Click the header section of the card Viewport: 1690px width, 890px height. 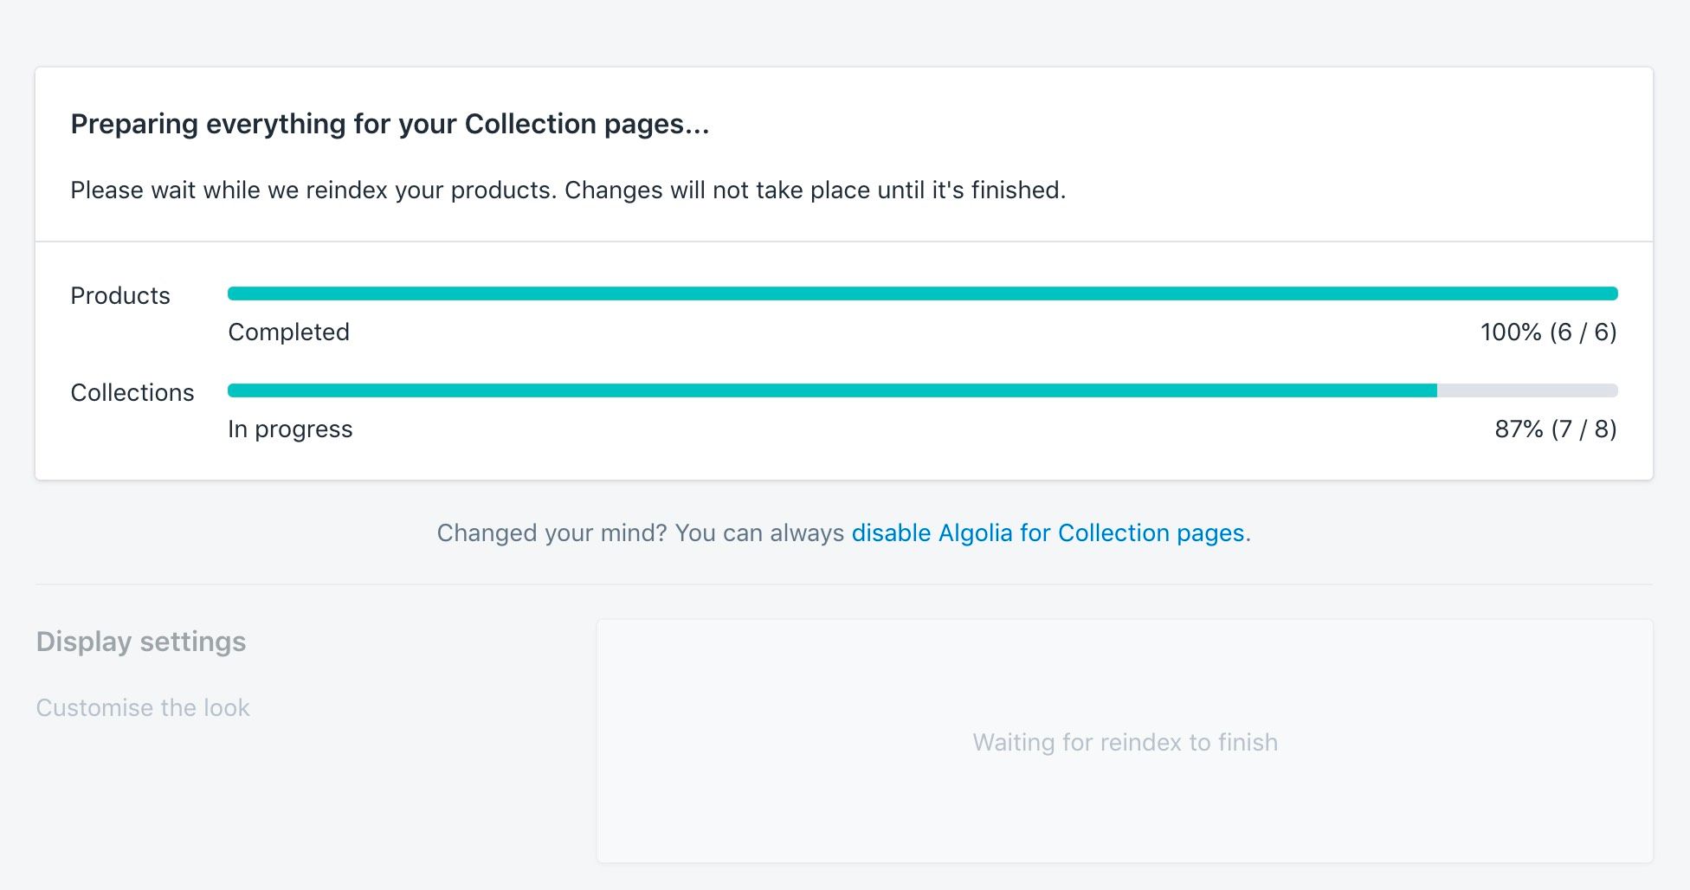845,156
